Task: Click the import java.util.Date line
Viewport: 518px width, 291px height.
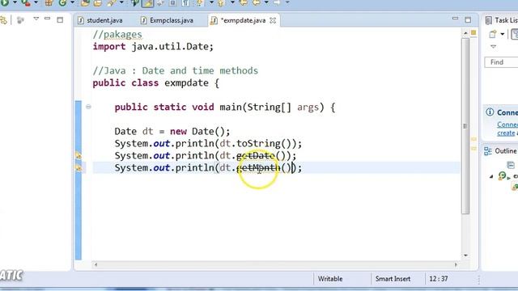Action: [x=153, y=47]
